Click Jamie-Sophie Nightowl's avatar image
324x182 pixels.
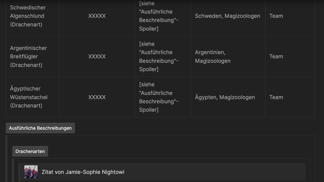click(31, 172)
